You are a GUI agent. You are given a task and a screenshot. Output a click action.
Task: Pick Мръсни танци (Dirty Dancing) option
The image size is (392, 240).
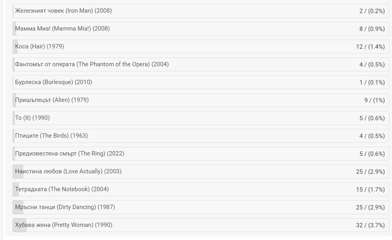(201, 207)
